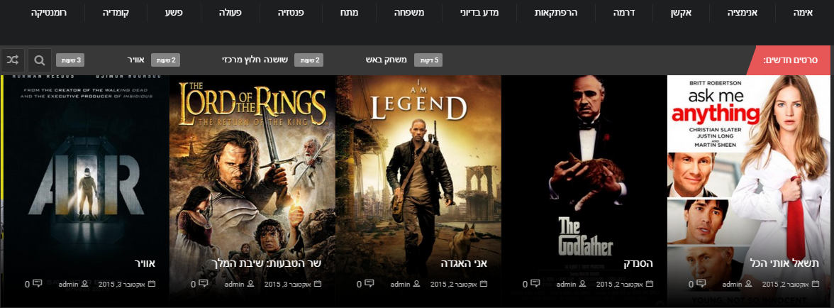
Task: Click title תשאל אותי הכל
Action: click(x=784, y=263)
